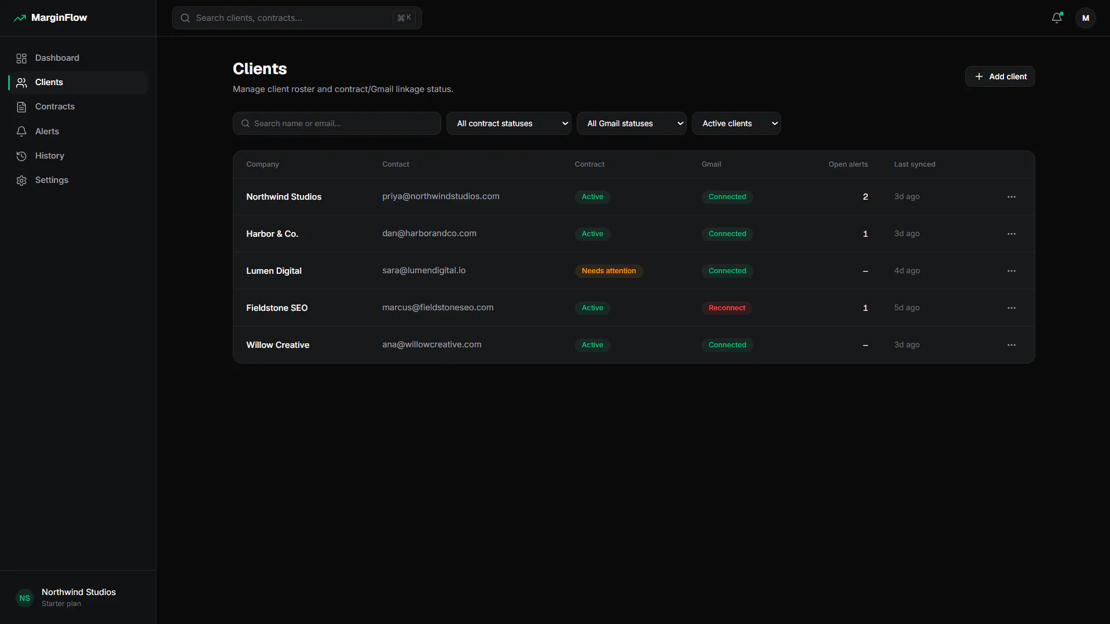Click 5d ago sync time for Fieldstone
The height and width of the screenshot is (624, 1110).
coord(907,308)
